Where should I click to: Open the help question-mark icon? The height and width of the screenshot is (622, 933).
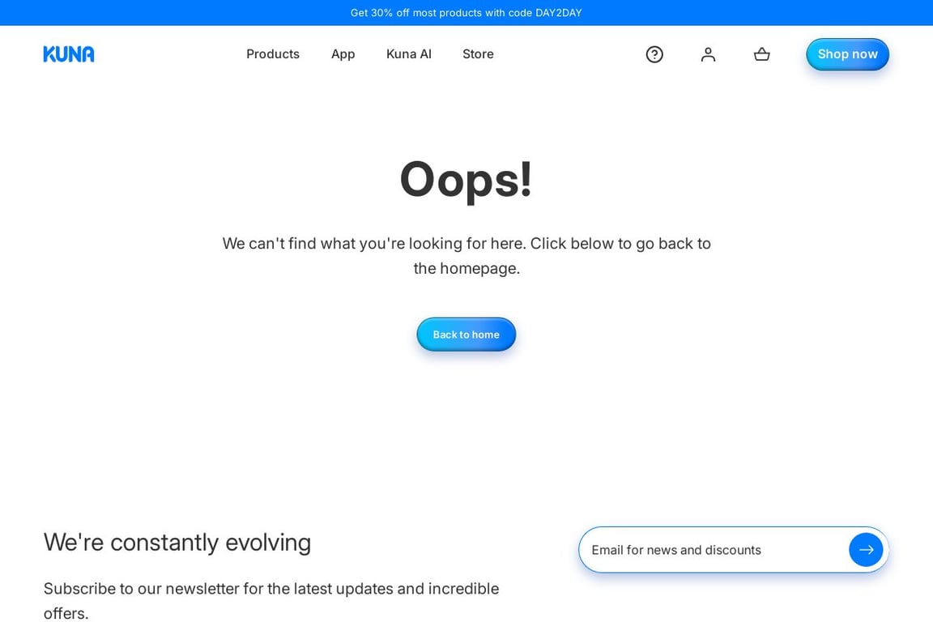coord(654,54)
